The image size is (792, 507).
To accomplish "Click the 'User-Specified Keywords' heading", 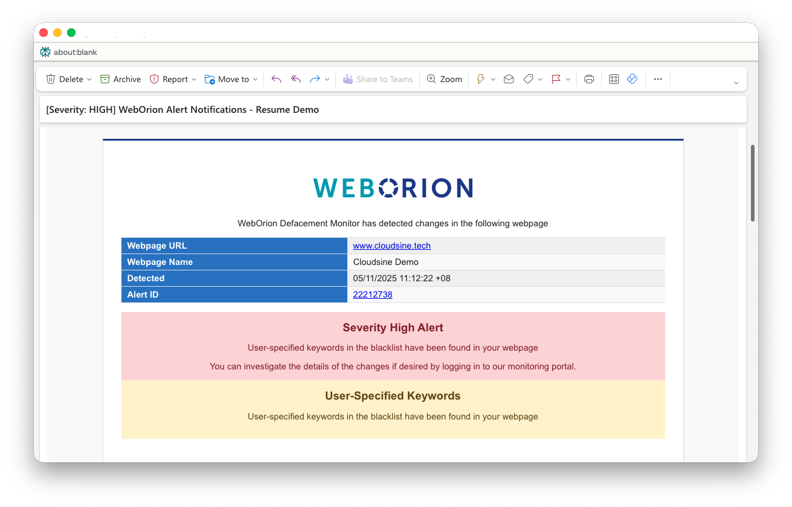I will coord(393,396).
